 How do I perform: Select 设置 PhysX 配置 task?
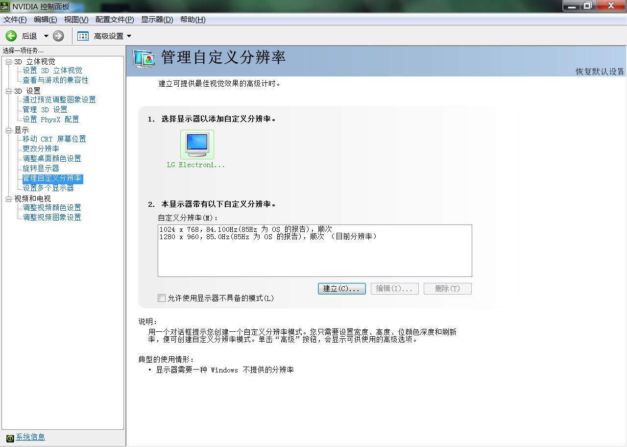pyautogui.click(x=51, y=120)
